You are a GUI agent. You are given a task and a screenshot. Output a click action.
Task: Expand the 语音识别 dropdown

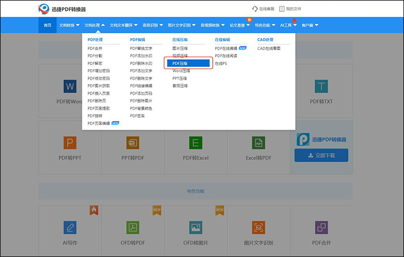(152, 25)
